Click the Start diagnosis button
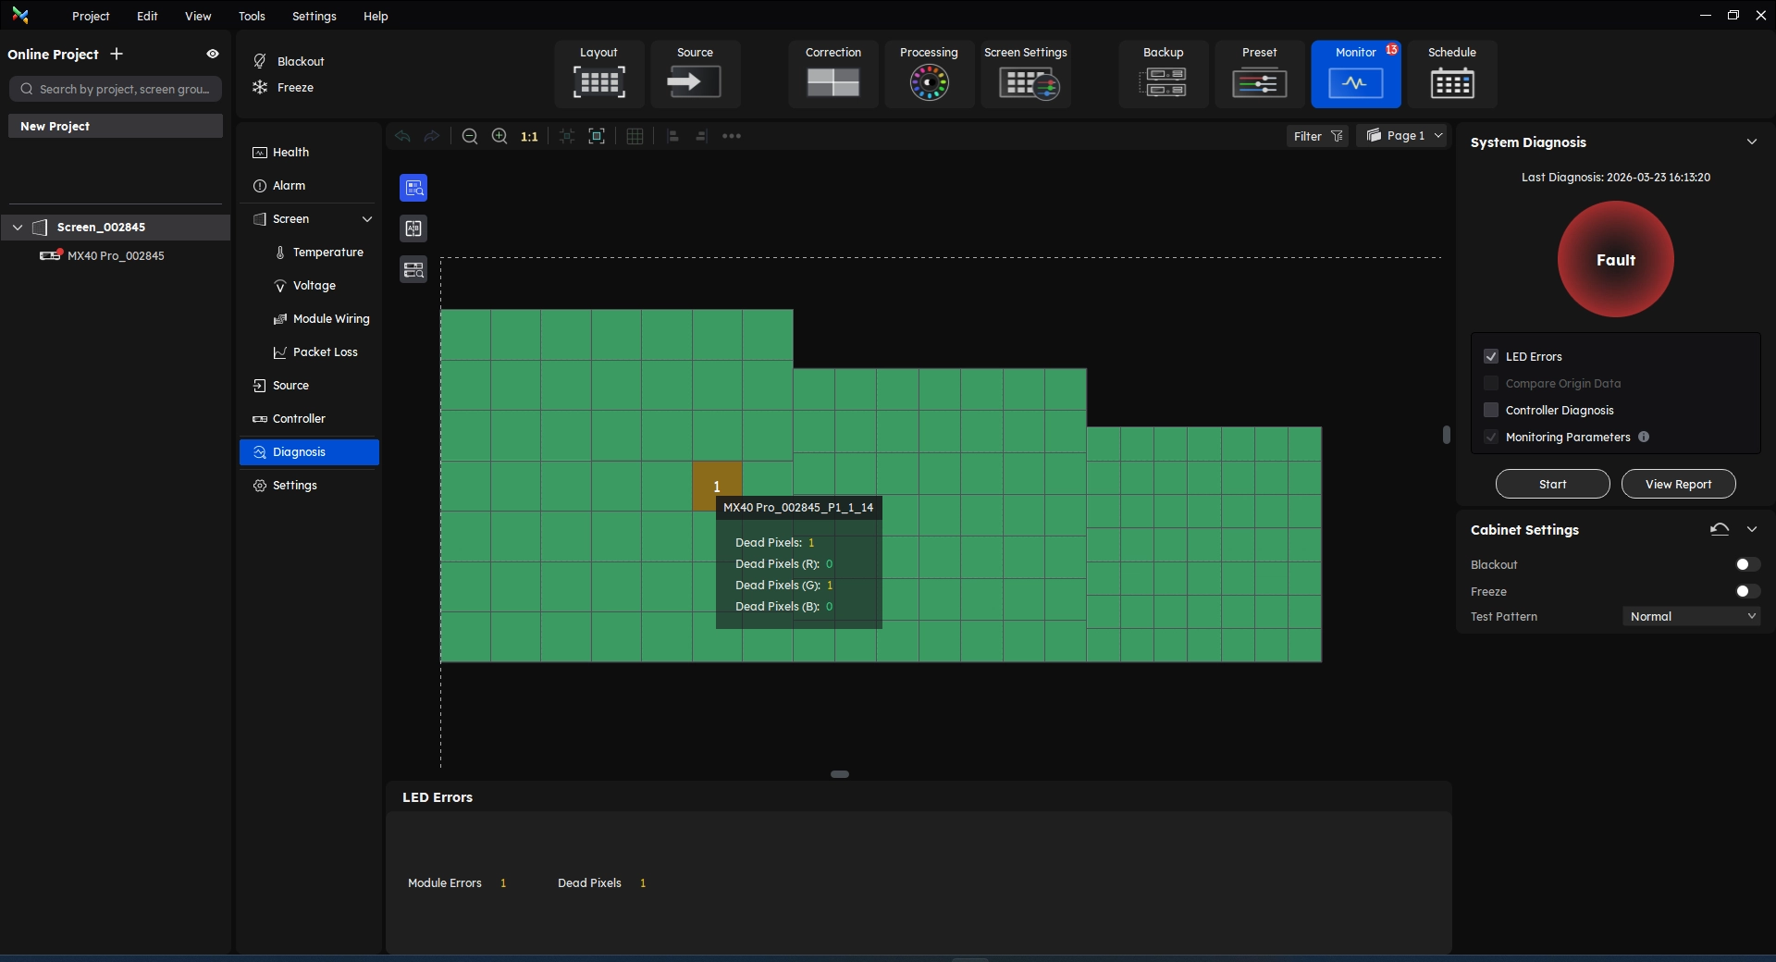Viewport: 1776px width, 962px height. tap(1552, 484)
